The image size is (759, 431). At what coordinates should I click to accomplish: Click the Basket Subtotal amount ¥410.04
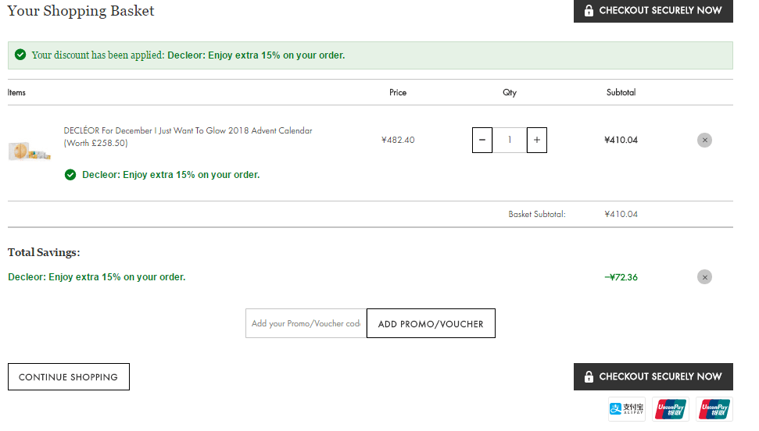pyautogui.click(x=621, y=214)
